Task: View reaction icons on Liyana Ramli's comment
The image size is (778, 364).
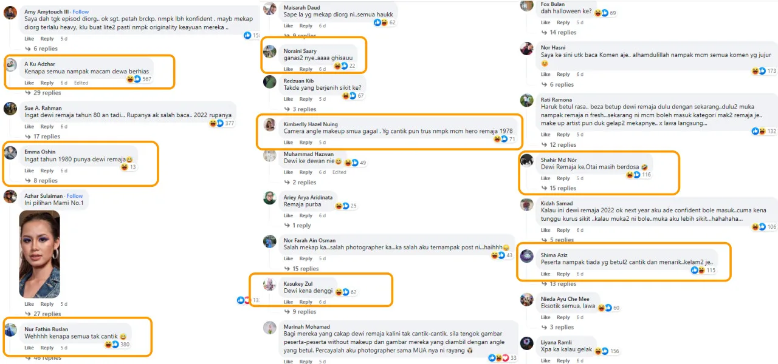Action: (601, 351)
